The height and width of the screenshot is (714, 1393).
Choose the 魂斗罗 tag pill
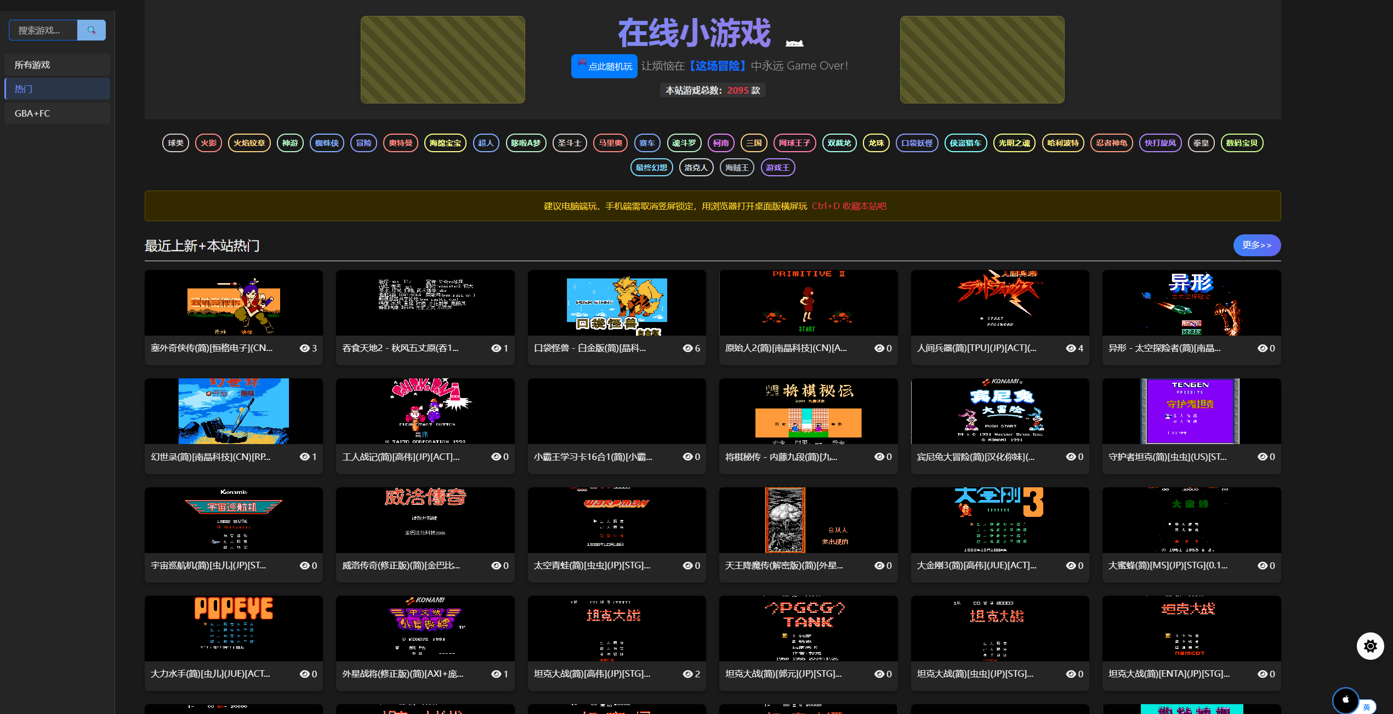pos(684,143)
